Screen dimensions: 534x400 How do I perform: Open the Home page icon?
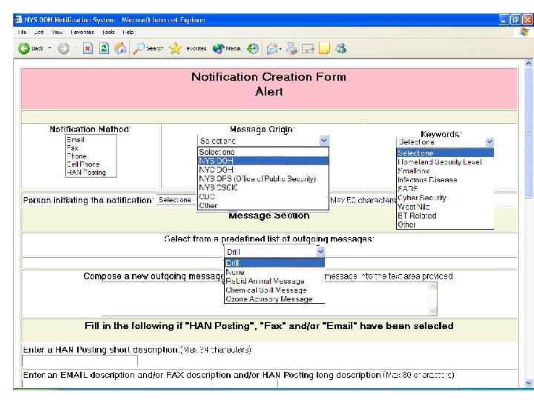(x=120, y=49)
